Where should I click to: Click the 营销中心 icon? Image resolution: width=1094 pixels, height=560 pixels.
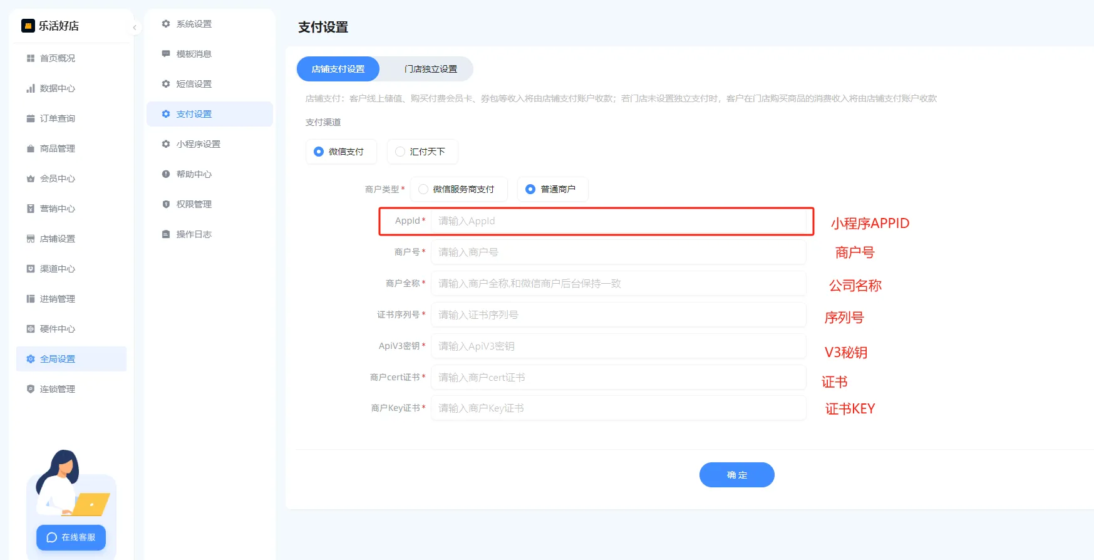[x=31, y=209]
